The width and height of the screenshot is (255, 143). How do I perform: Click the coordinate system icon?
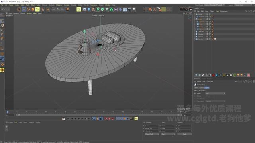(67, 9)
